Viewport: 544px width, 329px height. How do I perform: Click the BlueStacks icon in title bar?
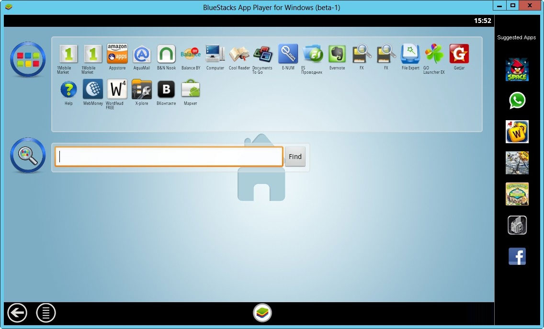coord(9,7)
